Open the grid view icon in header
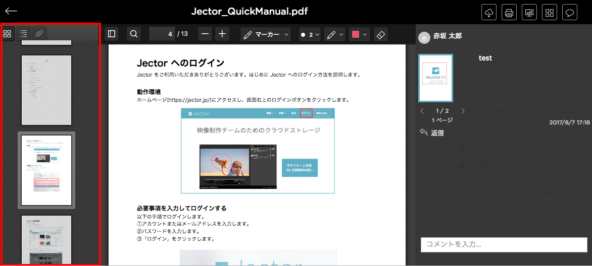Screen dimensions: 592x266 coord(550,13)
